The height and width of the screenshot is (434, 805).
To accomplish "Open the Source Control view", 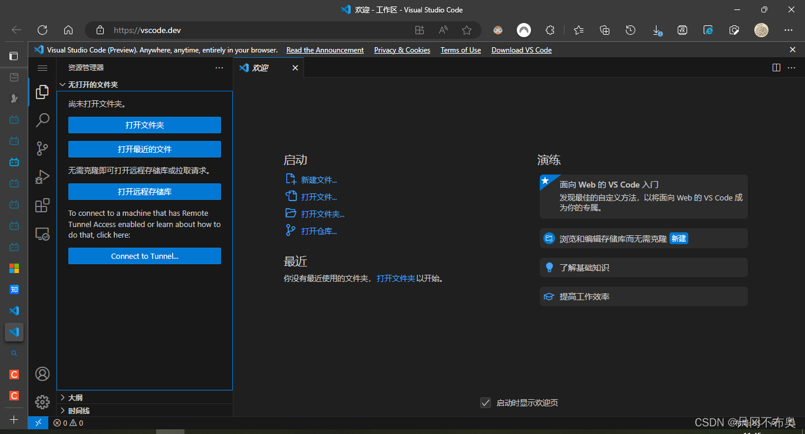I will 42,149.
